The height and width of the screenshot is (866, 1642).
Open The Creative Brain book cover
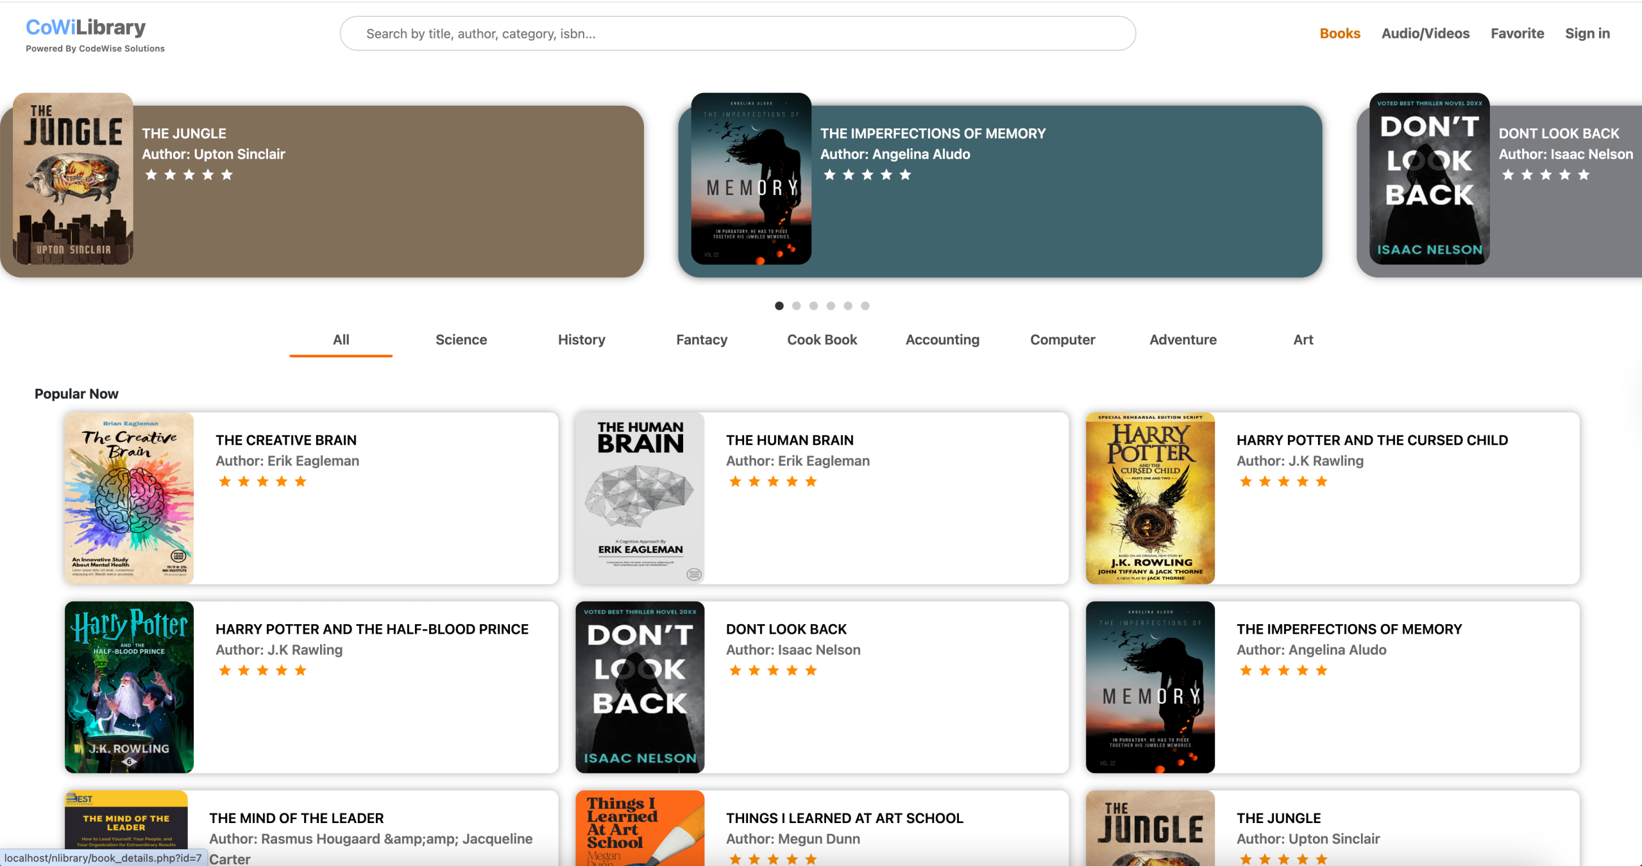[x=129, y=498]
